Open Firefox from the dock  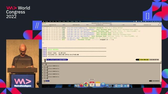81,85
